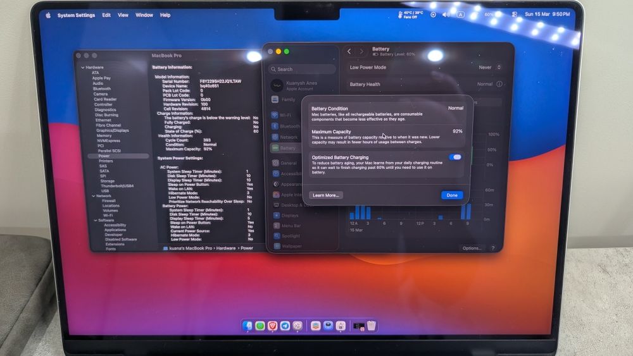Open the input source A icon
The height and width of the screenshot is (356, 633).
[460, 15]
